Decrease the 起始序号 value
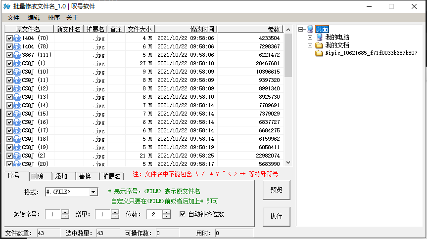Viewport: 427px width, 239px height. click(65, 216)
